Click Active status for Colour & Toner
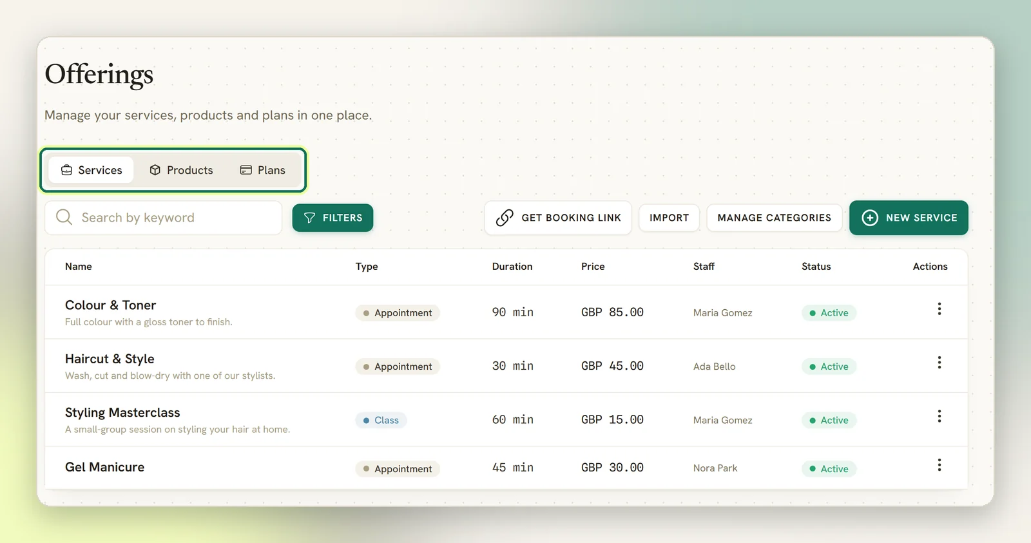The height and width of the screenshot is (543, 1031). coord(829,313)
